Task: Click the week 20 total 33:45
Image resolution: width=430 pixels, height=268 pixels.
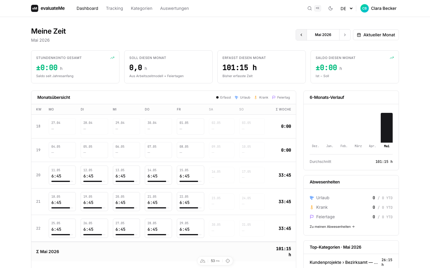Action: (285, 175)
